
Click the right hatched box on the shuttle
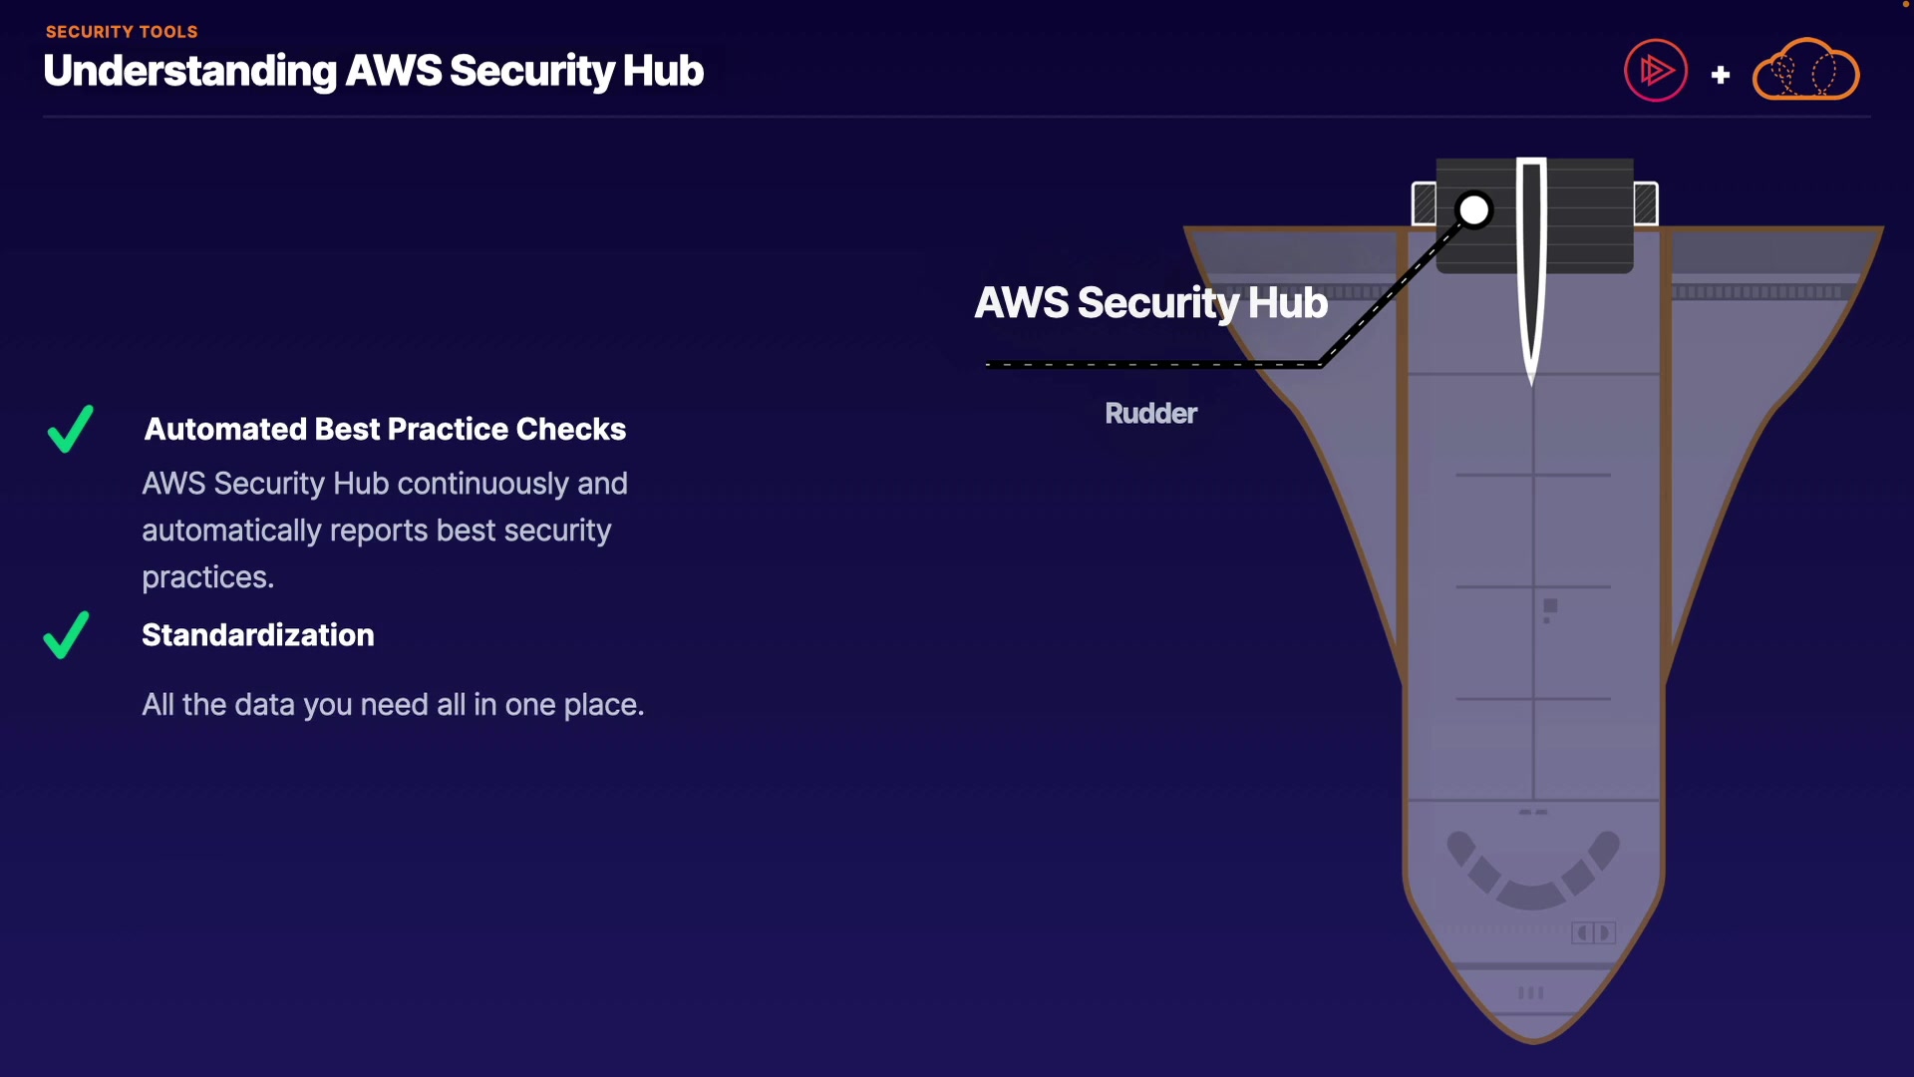(1646, 204)
